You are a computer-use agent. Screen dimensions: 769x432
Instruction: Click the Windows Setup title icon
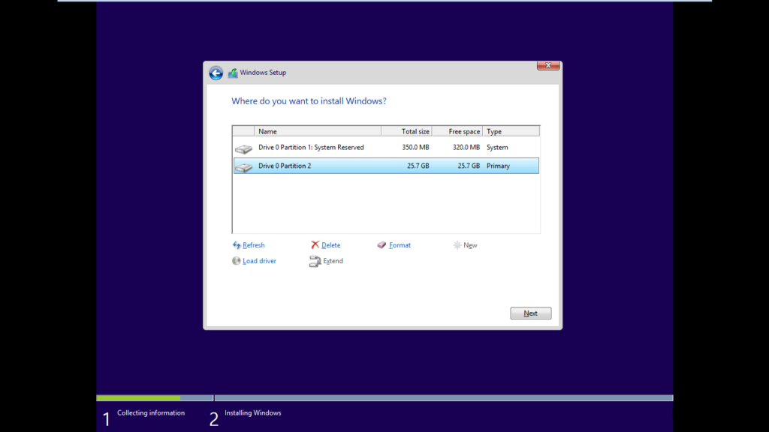[x=233, y=73]
